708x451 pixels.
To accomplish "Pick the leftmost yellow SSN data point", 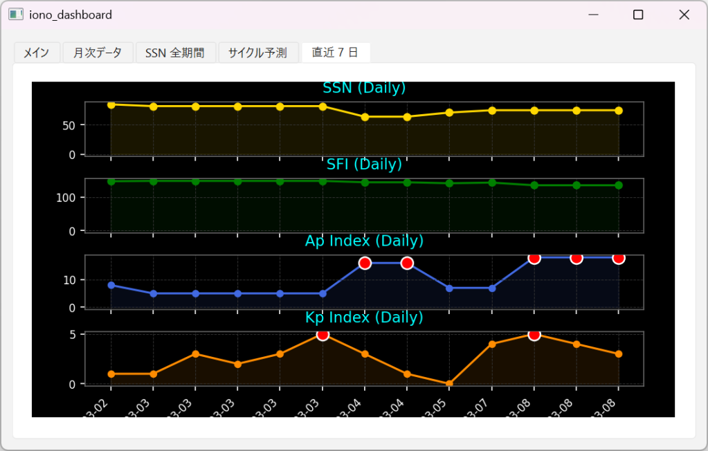I will tap(111, 104).
